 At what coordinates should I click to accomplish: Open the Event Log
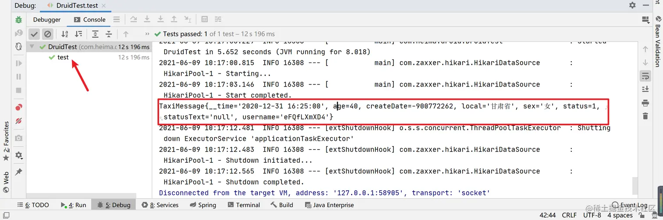coord(629,205)
